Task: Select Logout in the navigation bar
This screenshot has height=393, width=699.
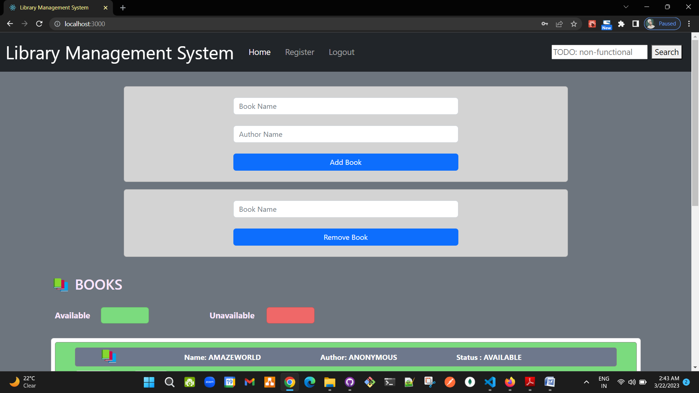Action: 341,52
